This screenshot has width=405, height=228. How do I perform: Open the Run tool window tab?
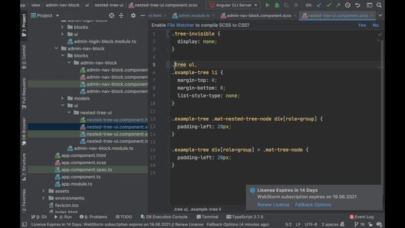tap(63, 217)
